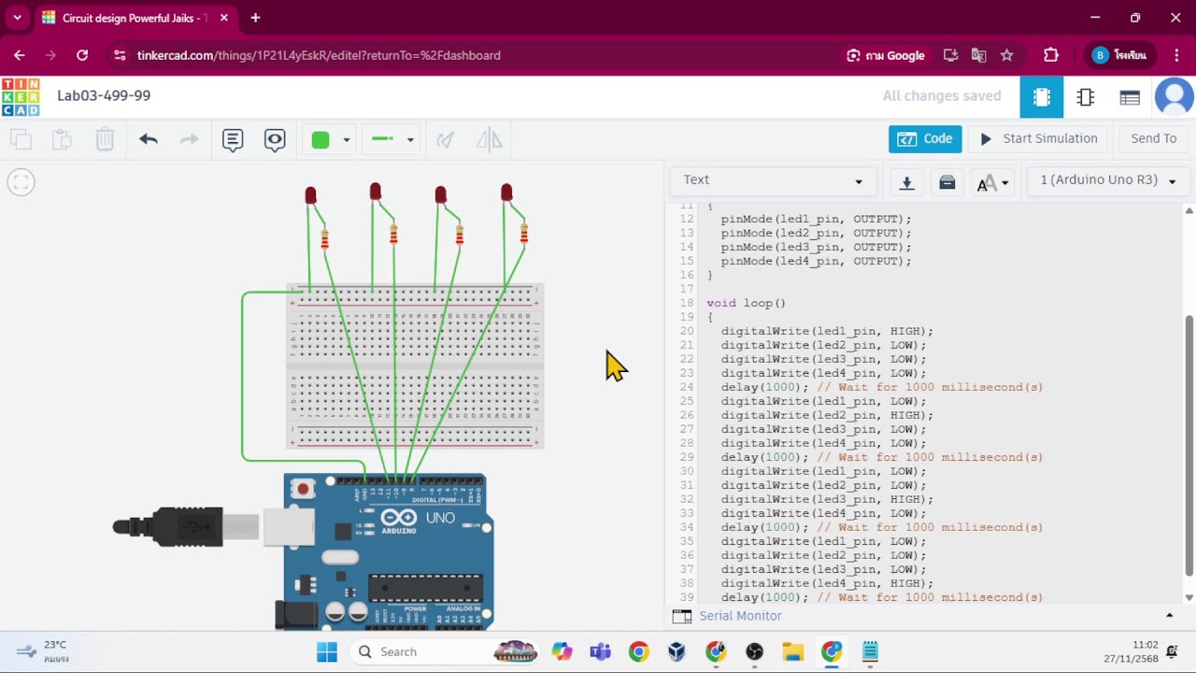The height and width of the screenshot is (673, 1196).
Task: Open Text edit mode dropdown
Action: coord(773,180)
